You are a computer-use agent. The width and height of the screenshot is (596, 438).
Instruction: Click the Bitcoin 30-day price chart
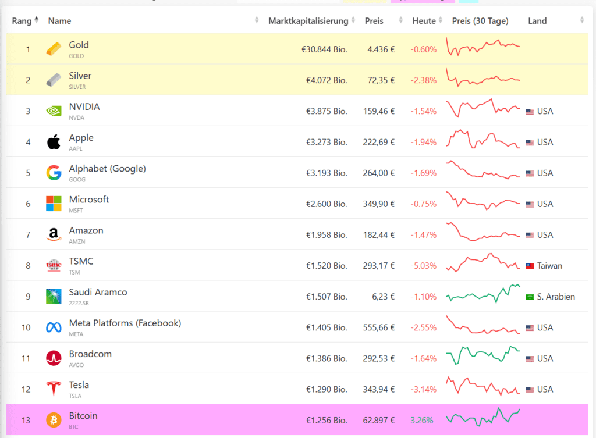pyautogui.click(x=483, y=416)
